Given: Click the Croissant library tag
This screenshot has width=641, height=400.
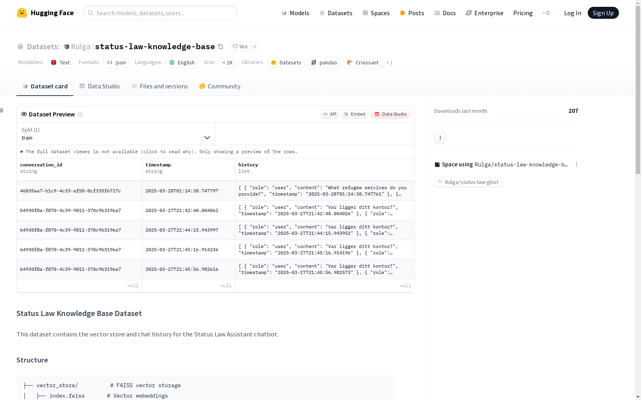Looking at the screenshot, I should [363, 62].
